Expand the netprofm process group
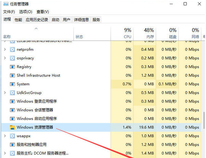Viewport: 206px width, 158px height. pyautogui.click(x=5, y=49)
